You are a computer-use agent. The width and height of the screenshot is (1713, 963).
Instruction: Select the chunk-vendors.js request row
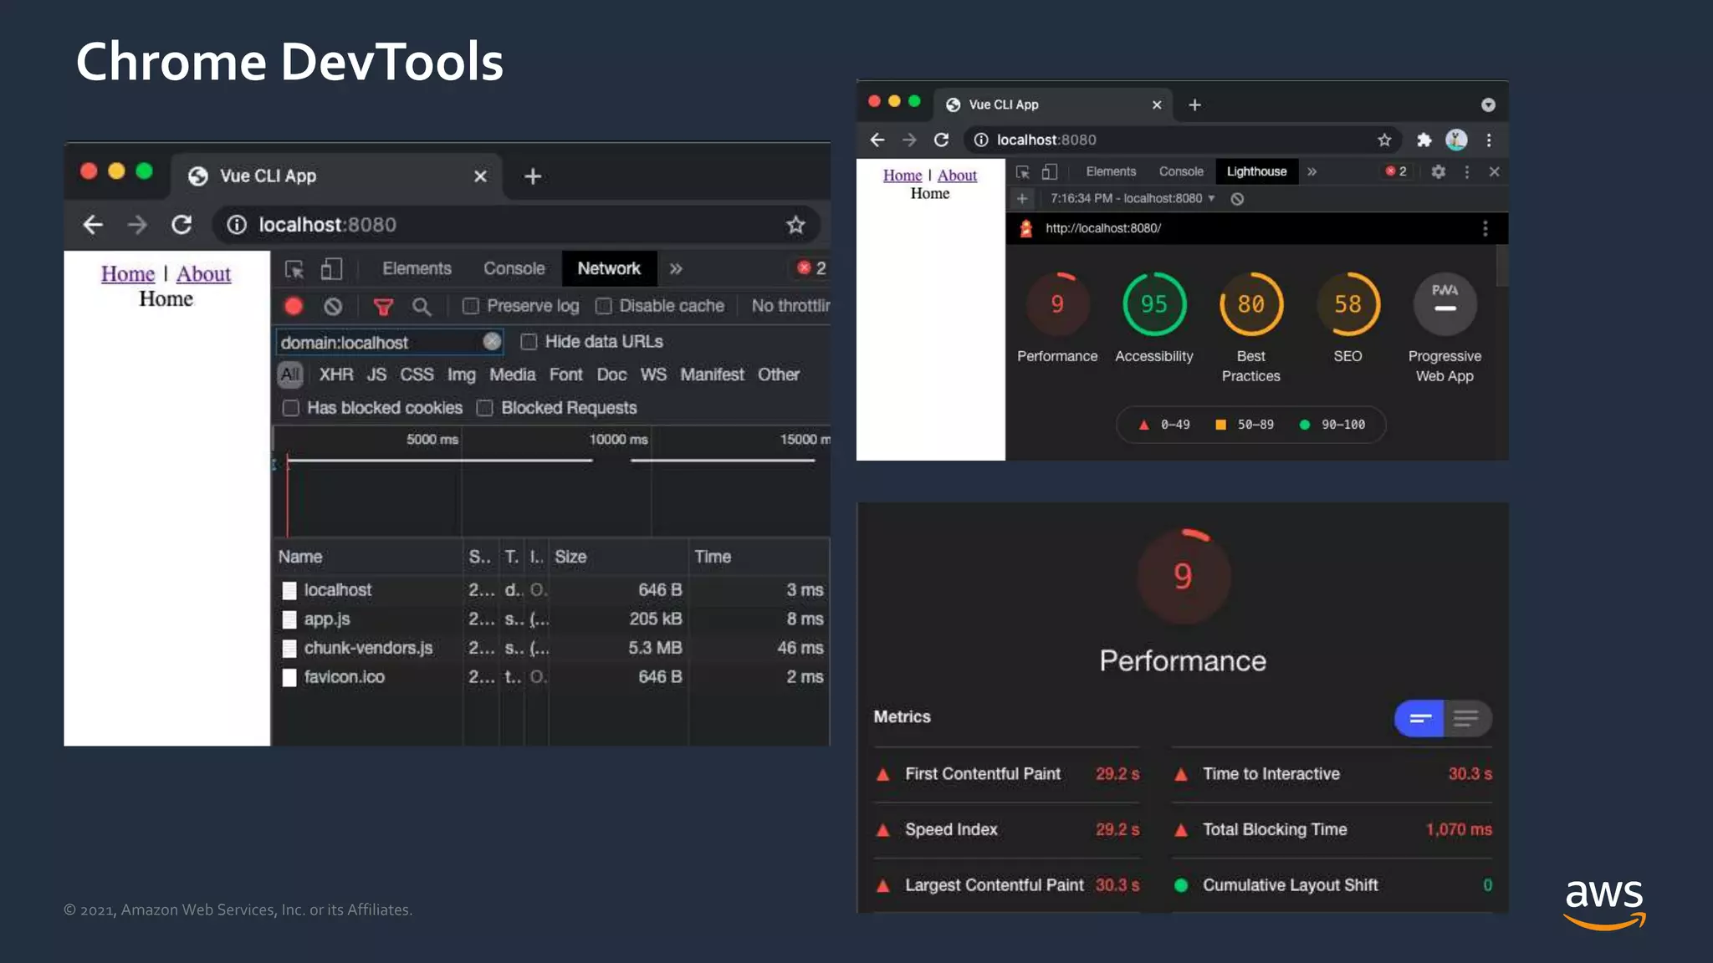[x=552, y=648]
